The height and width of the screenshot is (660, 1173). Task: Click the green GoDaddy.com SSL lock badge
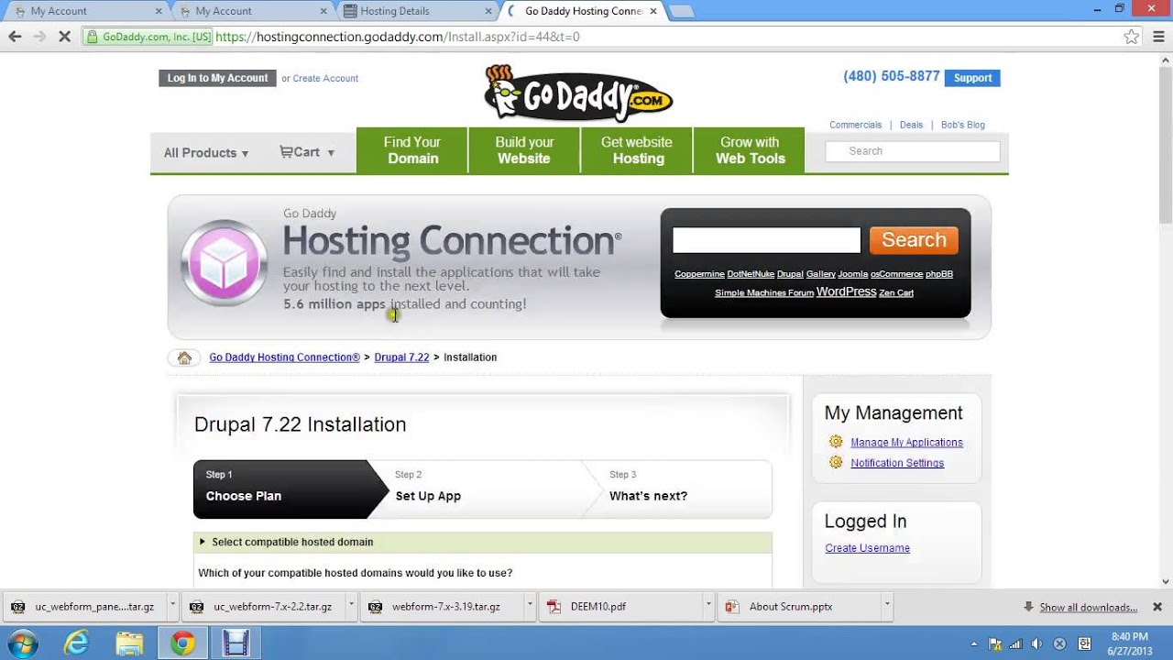point(148,37)
